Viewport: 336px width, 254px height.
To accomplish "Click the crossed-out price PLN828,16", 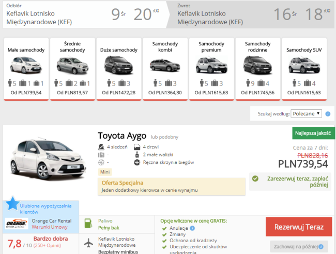I will pyautogui.click(x=312, y=155).
